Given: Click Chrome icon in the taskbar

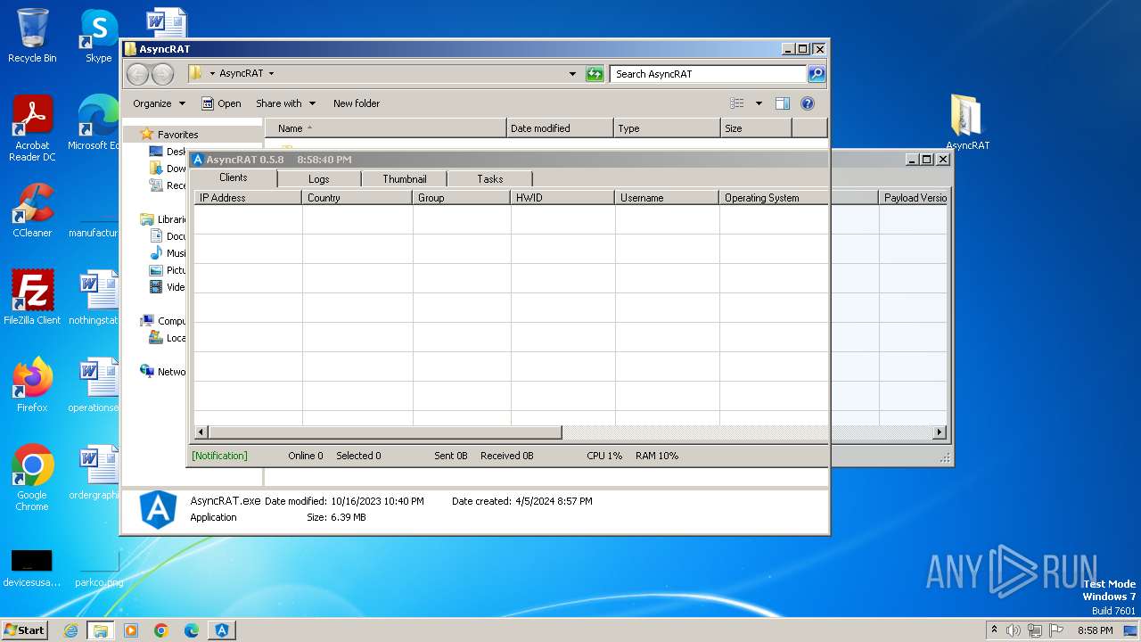Looking at the screenshot, I should [161, 630].
